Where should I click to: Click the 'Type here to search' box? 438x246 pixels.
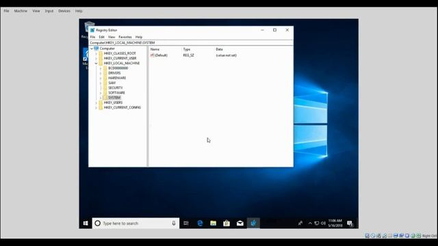pos(136,223)
